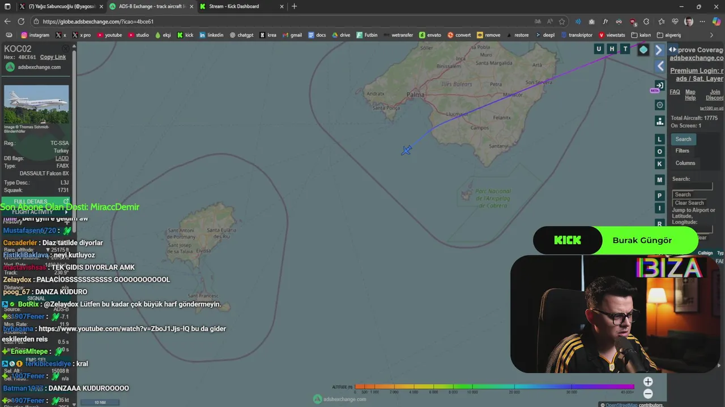Viewport: 725px width, 407px height.
Task: Switch to Stream - Kick Dashboard tab
Action: (241, 7)
